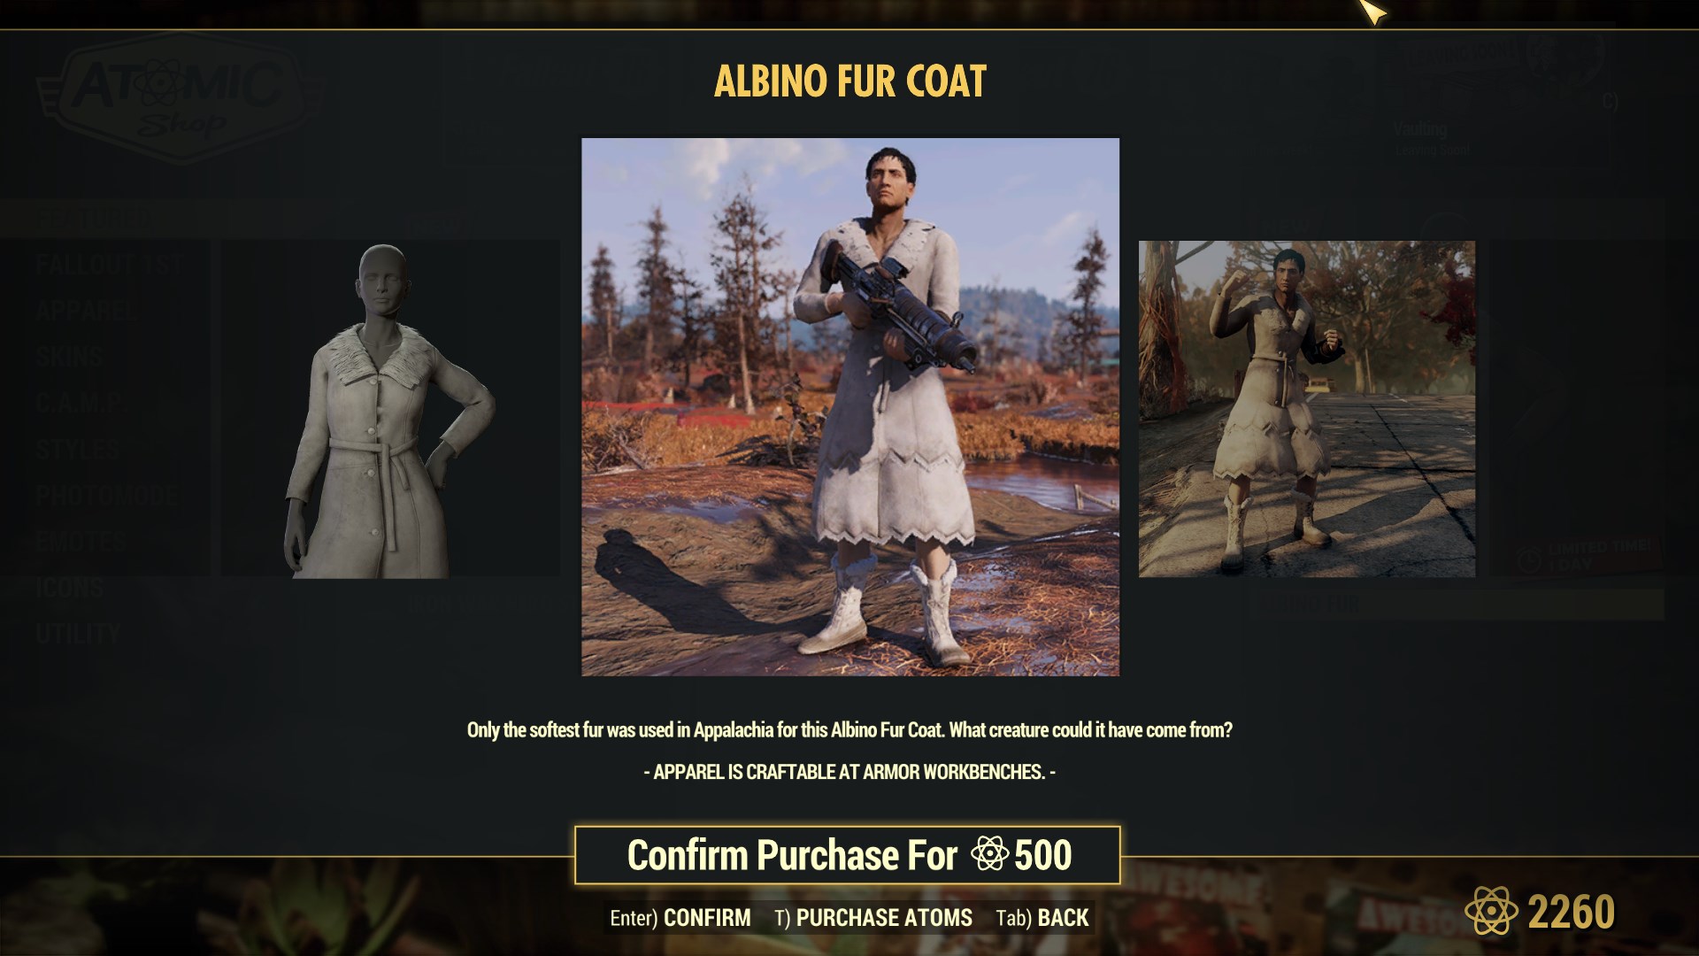Open the Emotes category
The width and height of the screenshot is (1699, 956).
point(81,542)
